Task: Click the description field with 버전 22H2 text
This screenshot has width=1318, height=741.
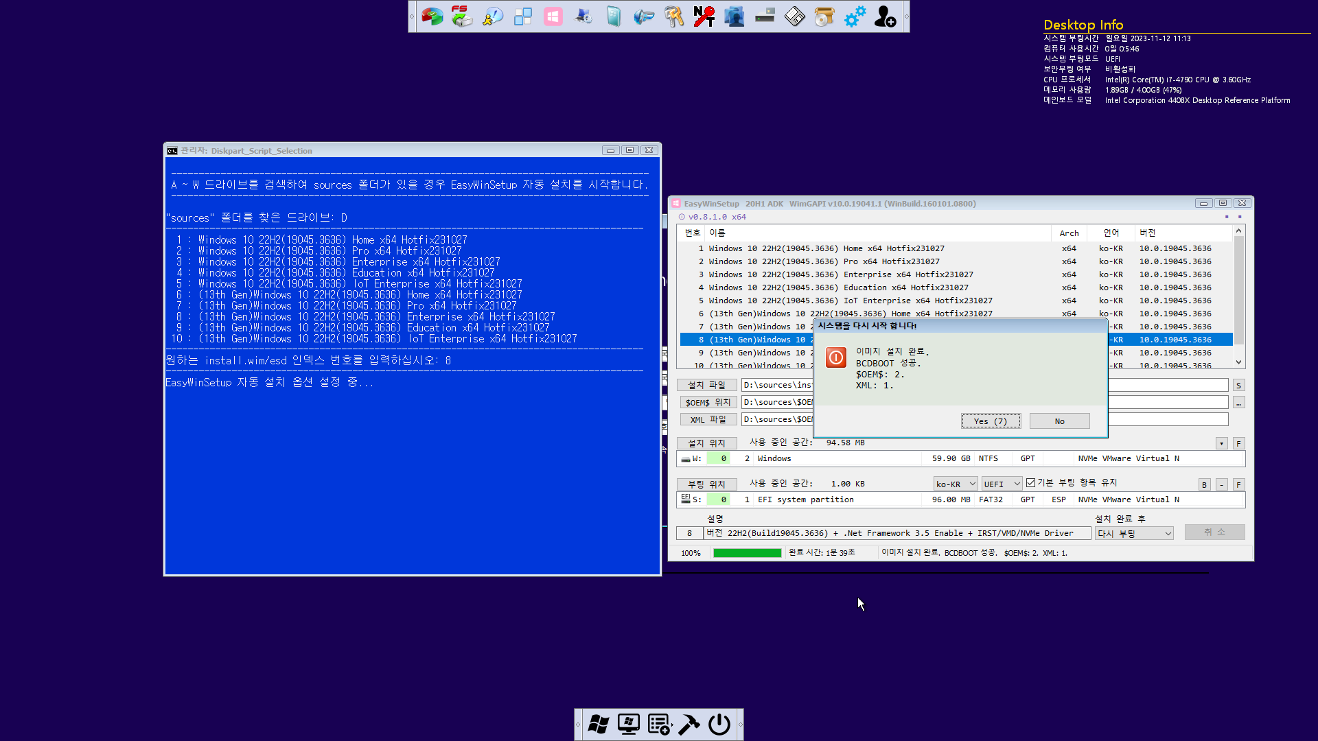Action: click(898, 533)
